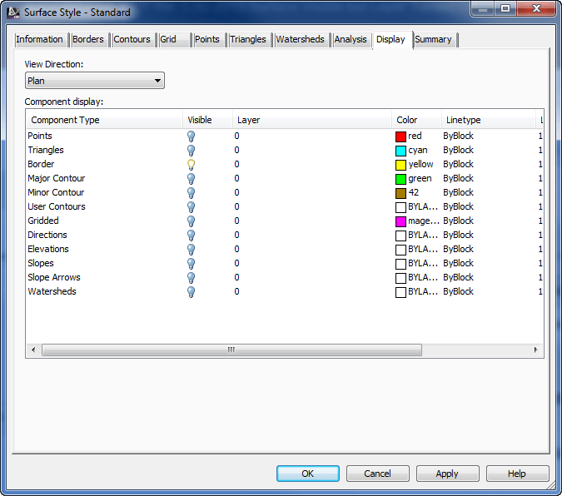Click the horizontal scrollbar thumb
Viewport: 562px width, 496px height.
point(231,350)
